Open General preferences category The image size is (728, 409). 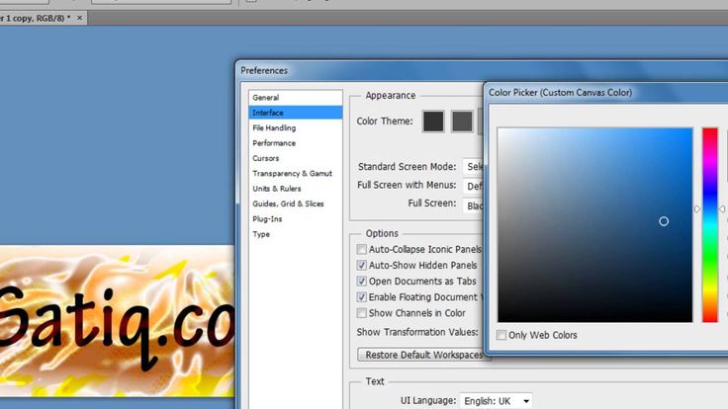click(265, 98)
